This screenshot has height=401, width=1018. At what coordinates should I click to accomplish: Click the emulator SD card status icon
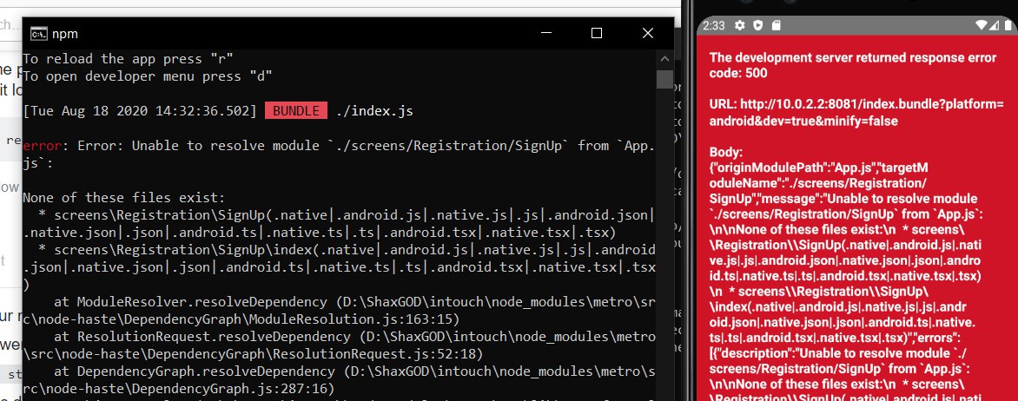click(776, 25)
